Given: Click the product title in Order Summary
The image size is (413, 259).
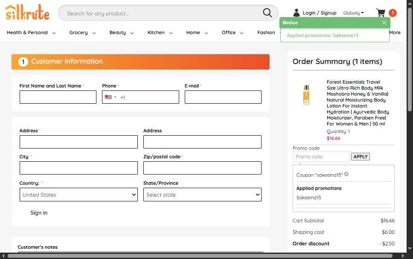Looking at the screenshot, I should [358, 103].
